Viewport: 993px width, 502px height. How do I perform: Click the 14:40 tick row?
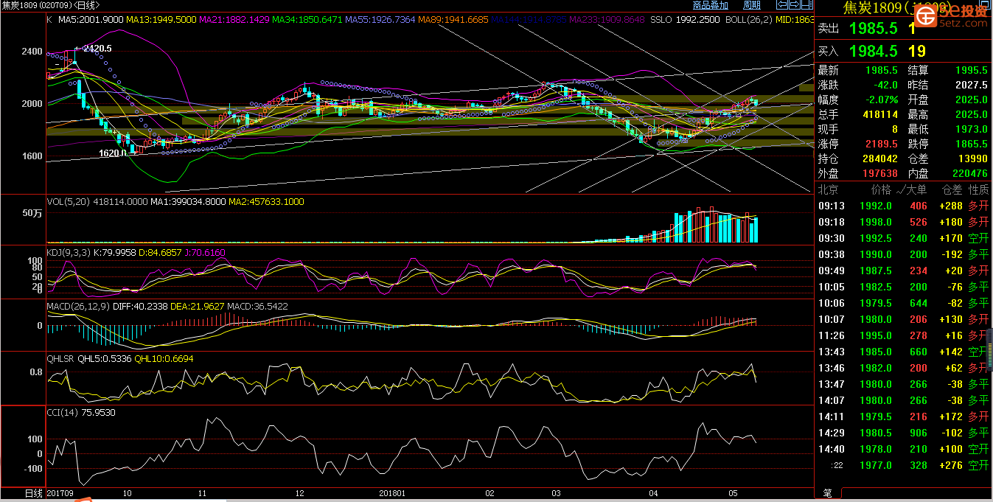click(x=903, y=449)
